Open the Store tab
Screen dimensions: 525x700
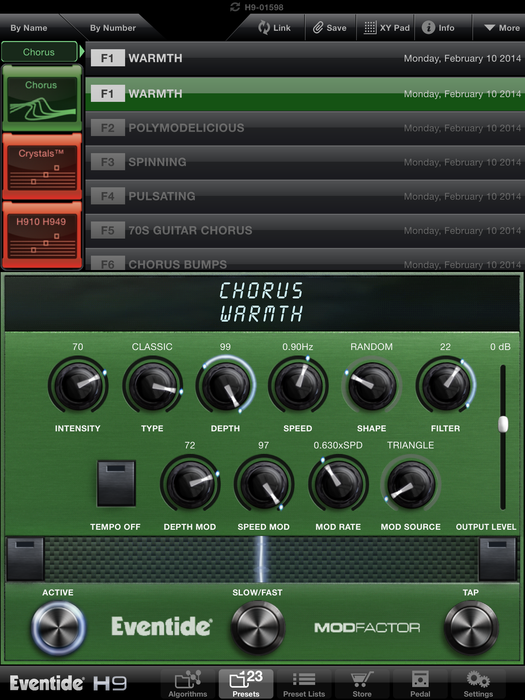362,684
